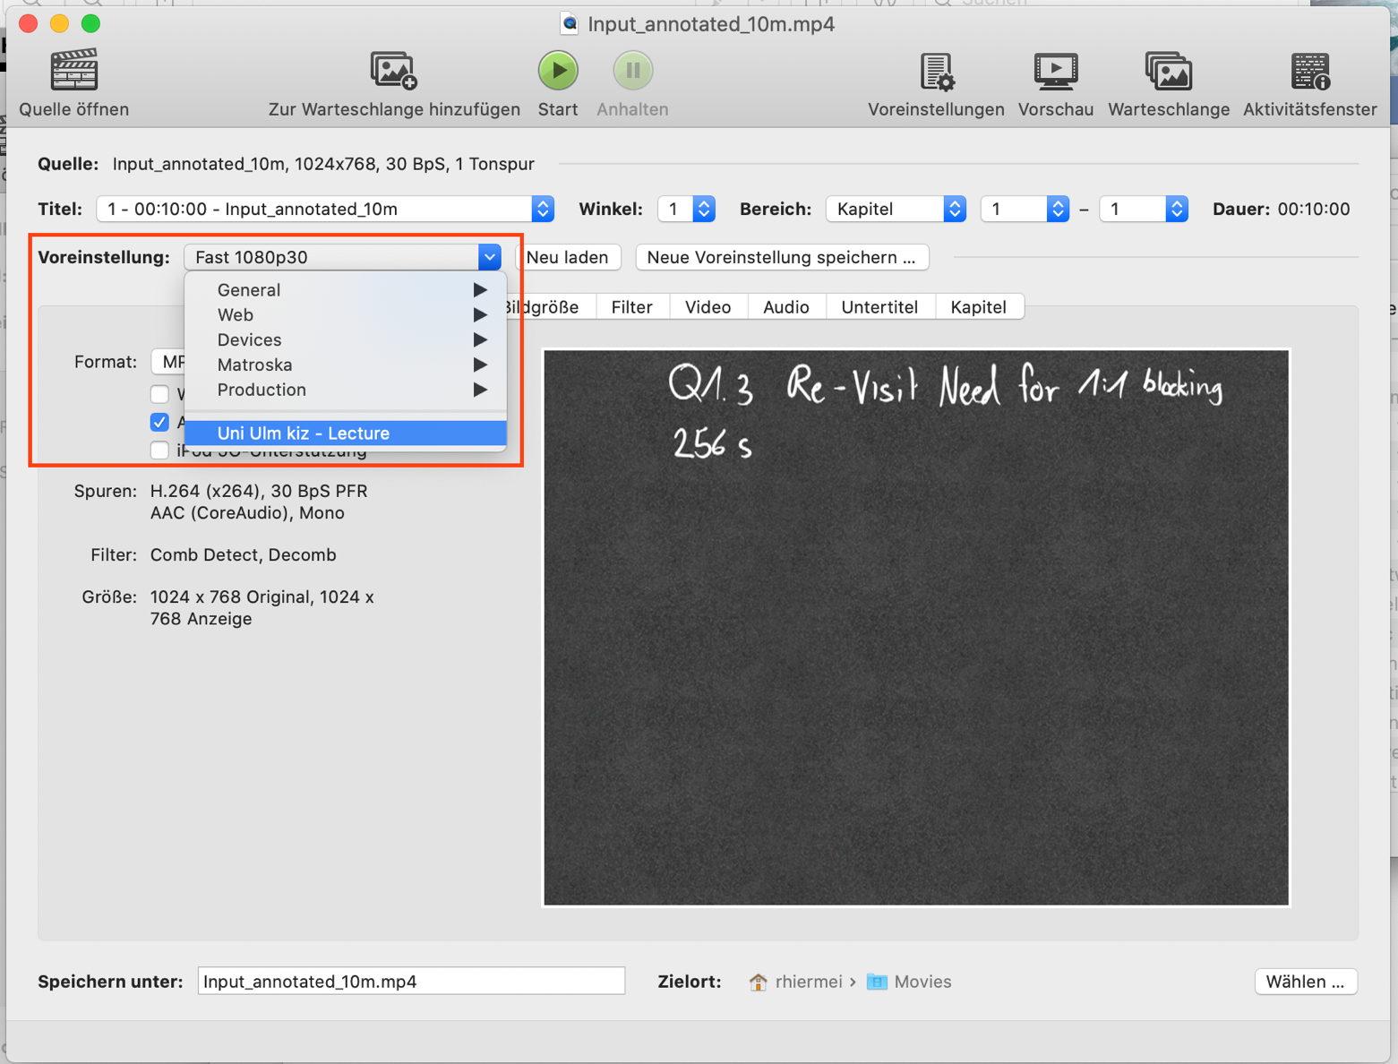Click Neue Voreinstellung speichern button

(782, 257)
